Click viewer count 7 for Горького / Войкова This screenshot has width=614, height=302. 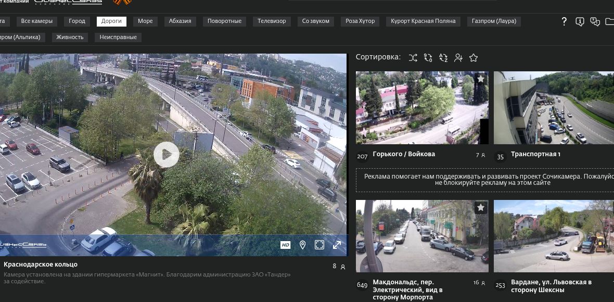(x=480, y=155)
